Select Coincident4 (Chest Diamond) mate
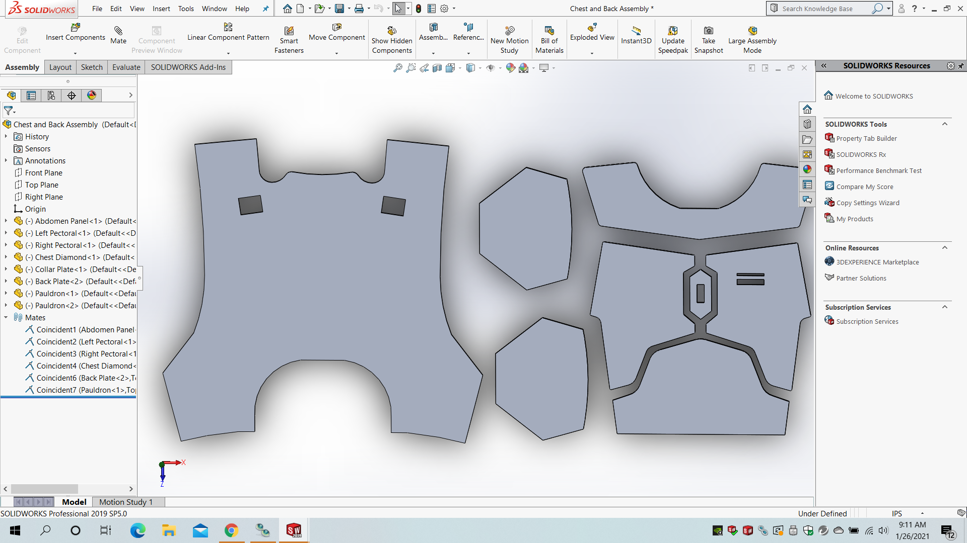Screen dimensions: 967x543 click(81, 366)
